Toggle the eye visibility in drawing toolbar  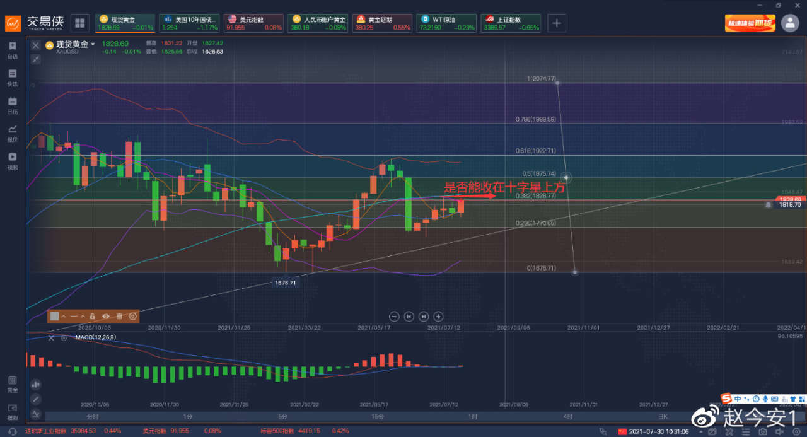[x=106, y=316]
